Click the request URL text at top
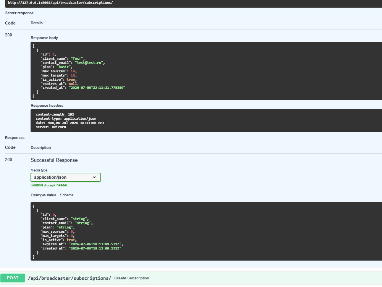Viewport: 382px width, 287px height. (60, 3)
